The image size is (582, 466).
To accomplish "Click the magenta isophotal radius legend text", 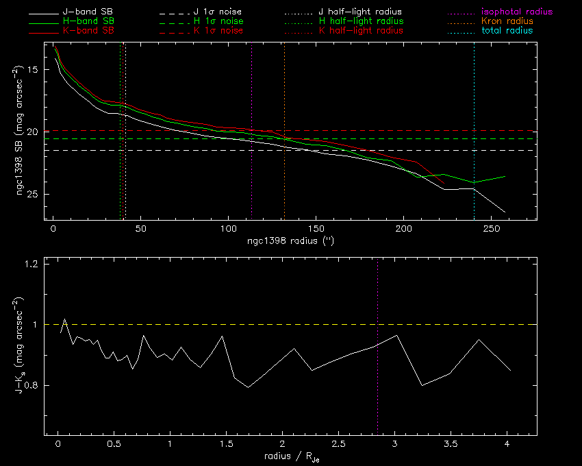I will [x=512, y=12].
